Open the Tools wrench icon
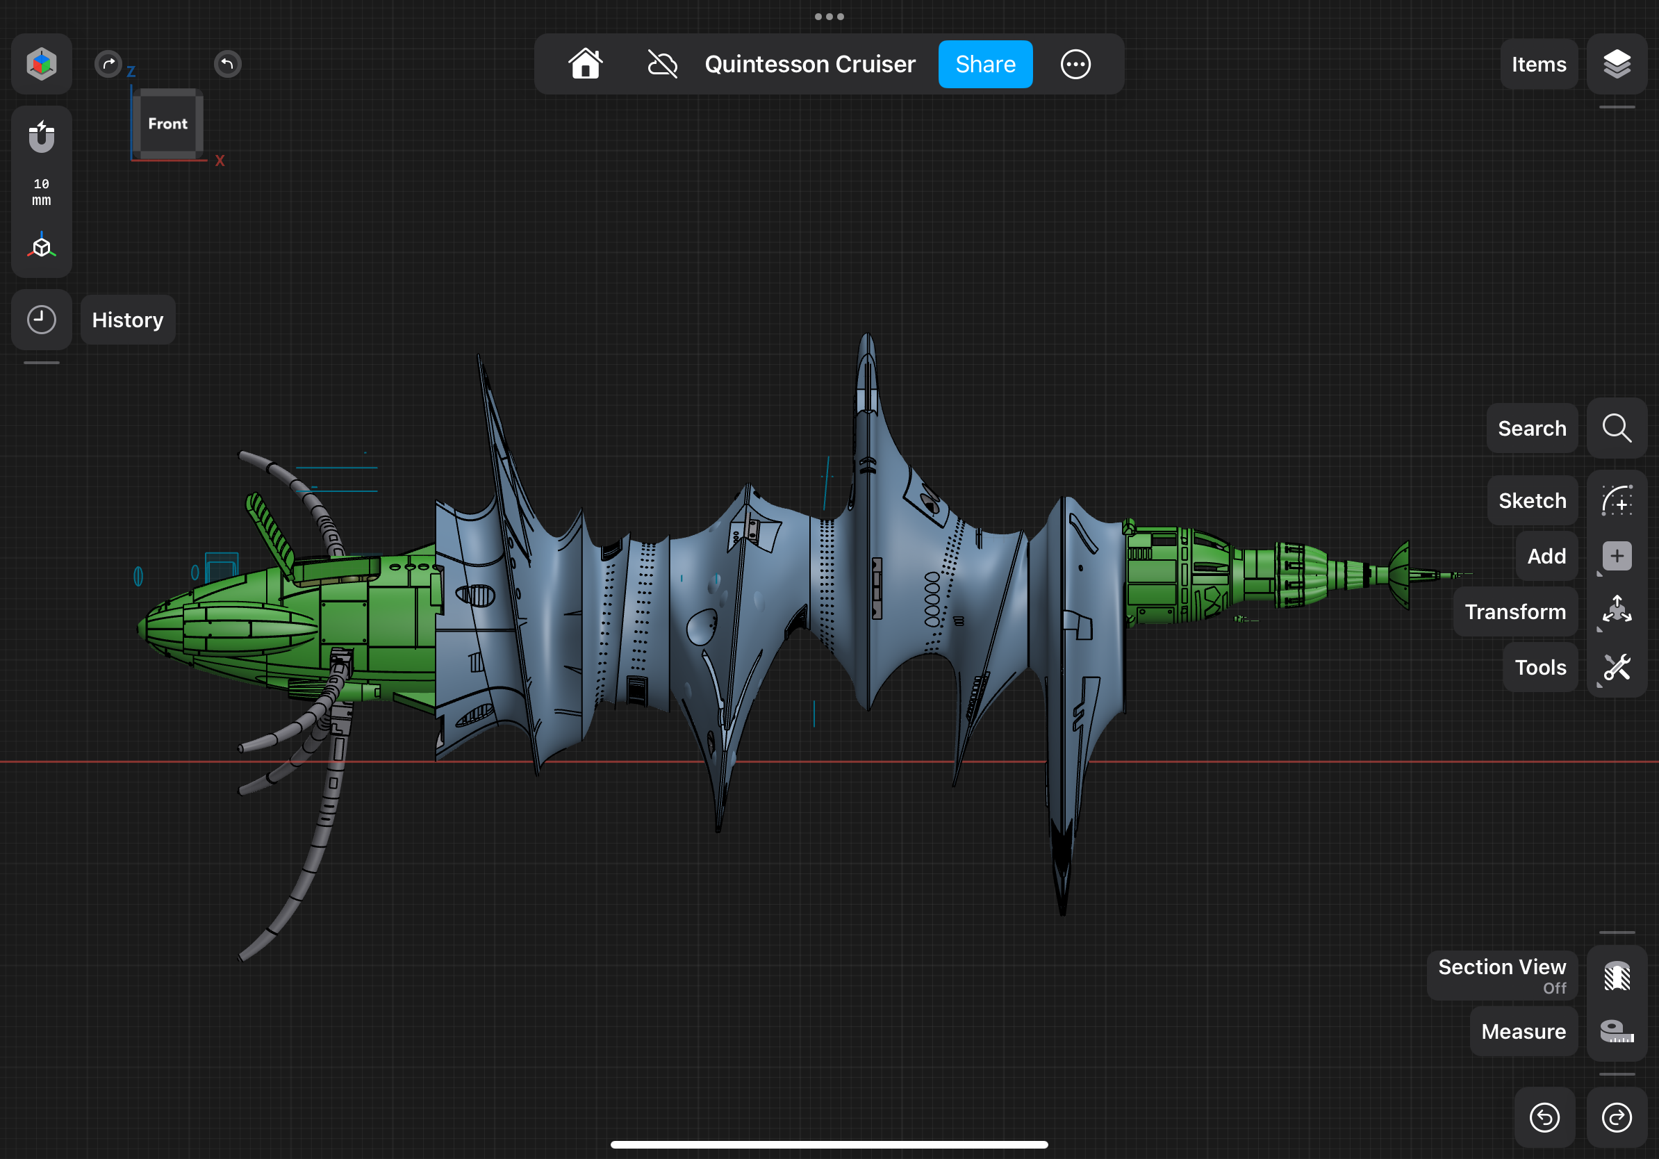 click(1617, 667)
